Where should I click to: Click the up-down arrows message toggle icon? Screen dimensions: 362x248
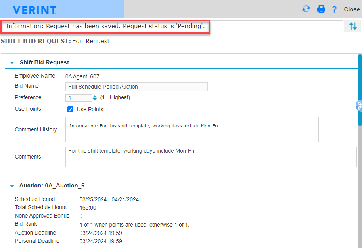(x=353, y=27)
